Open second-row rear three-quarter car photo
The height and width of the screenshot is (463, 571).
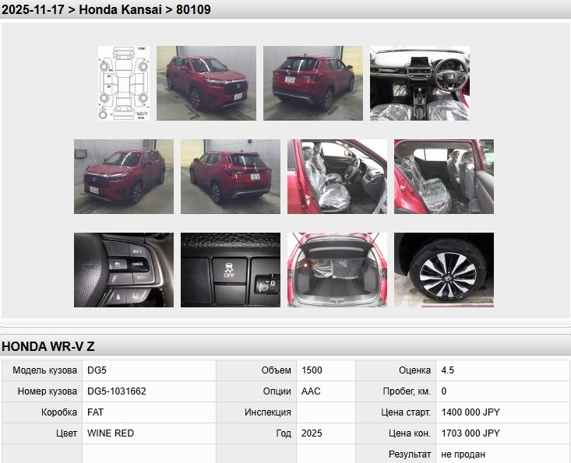231,177
